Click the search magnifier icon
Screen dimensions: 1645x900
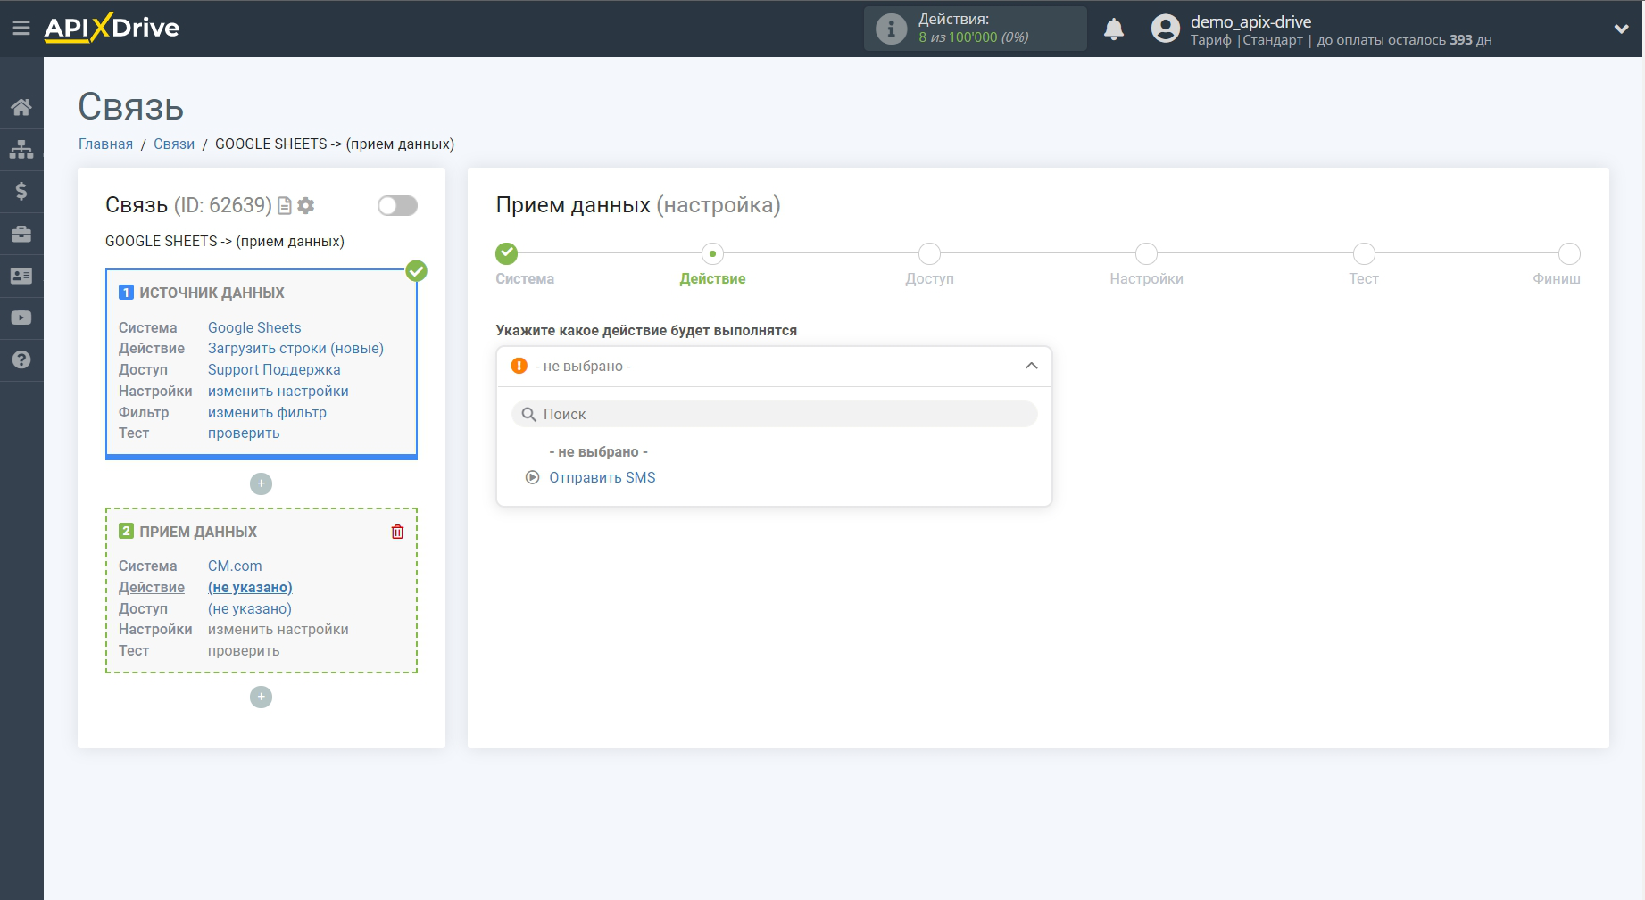click(528, 414)
